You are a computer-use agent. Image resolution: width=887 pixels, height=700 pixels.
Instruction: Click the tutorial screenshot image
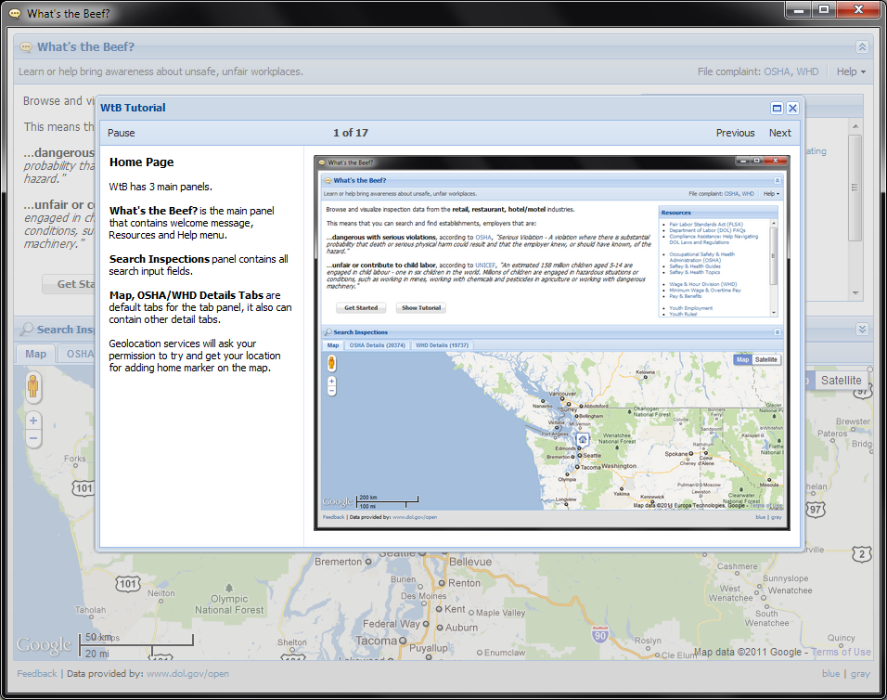[x=551, y=343]
